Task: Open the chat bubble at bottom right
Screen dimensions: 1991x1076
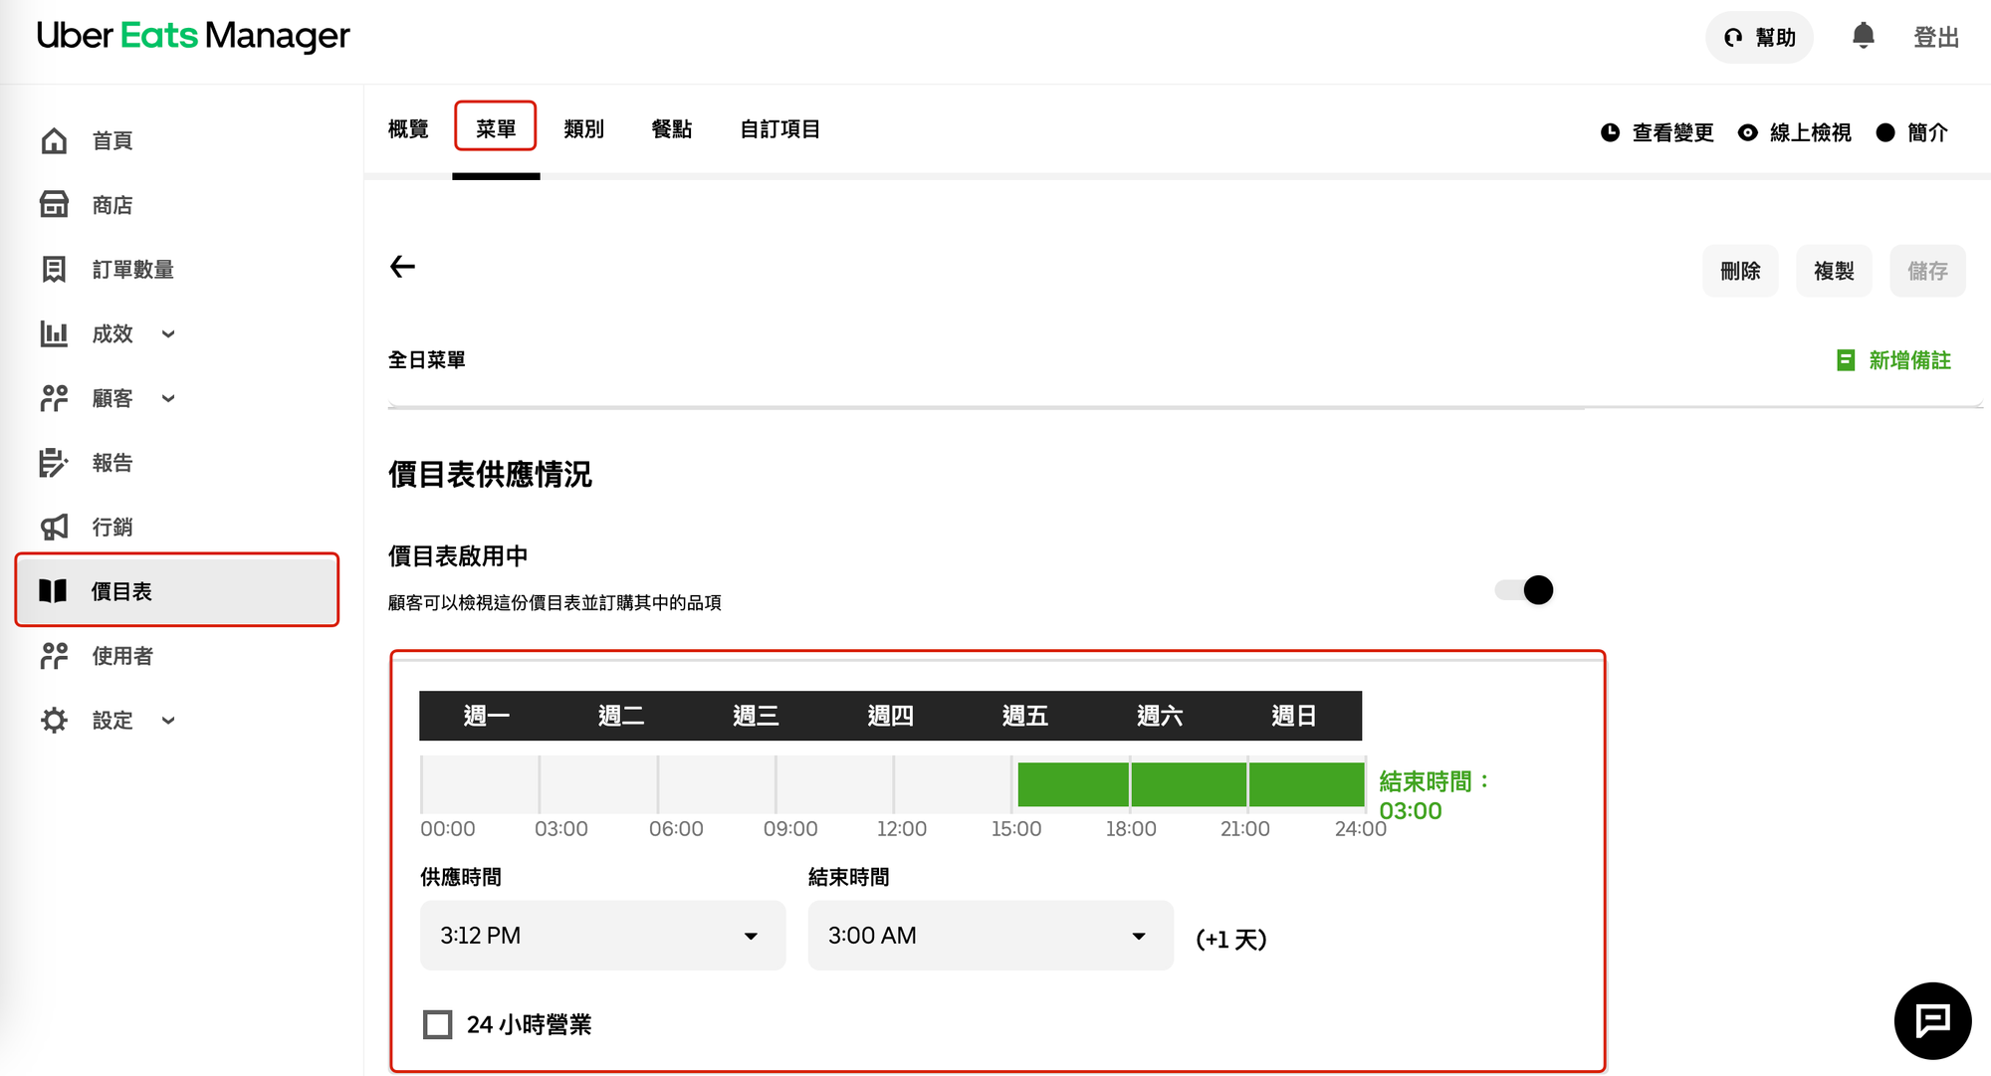Action: (x=1932, y=1021)
